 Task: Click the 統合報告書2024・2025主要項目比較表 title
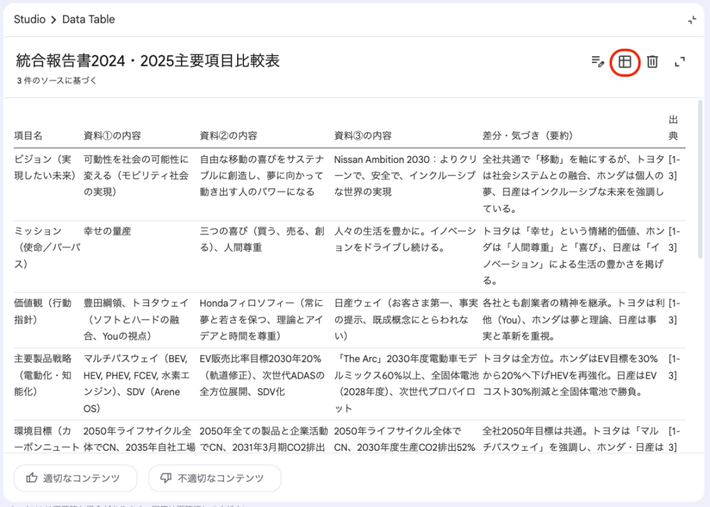tap(148, 60)
